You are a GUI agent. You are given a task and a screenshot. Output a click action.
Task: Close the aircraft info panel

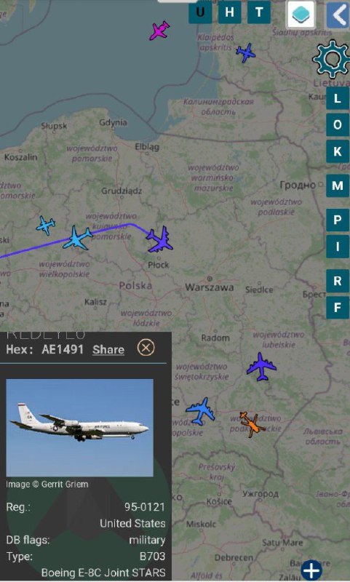coord(146,348)
